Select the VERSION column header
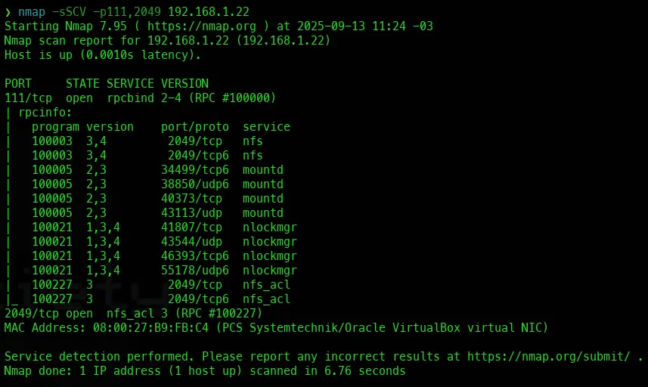Screen dimensions: 648x387 184,84
